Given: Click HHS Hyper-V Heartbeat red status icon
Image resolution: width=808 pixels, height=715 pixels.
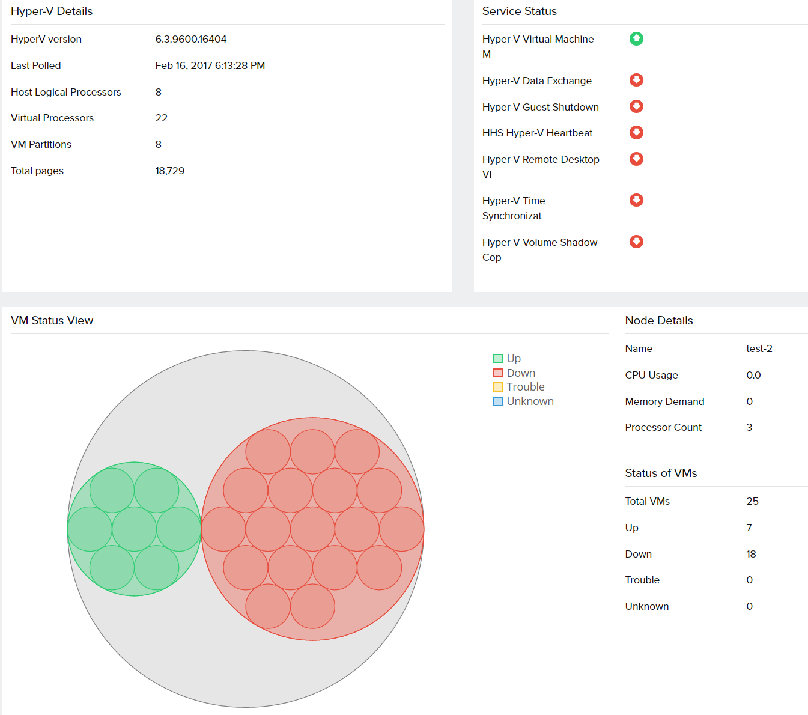Looking at the screenshot, I should pos(636,133).
